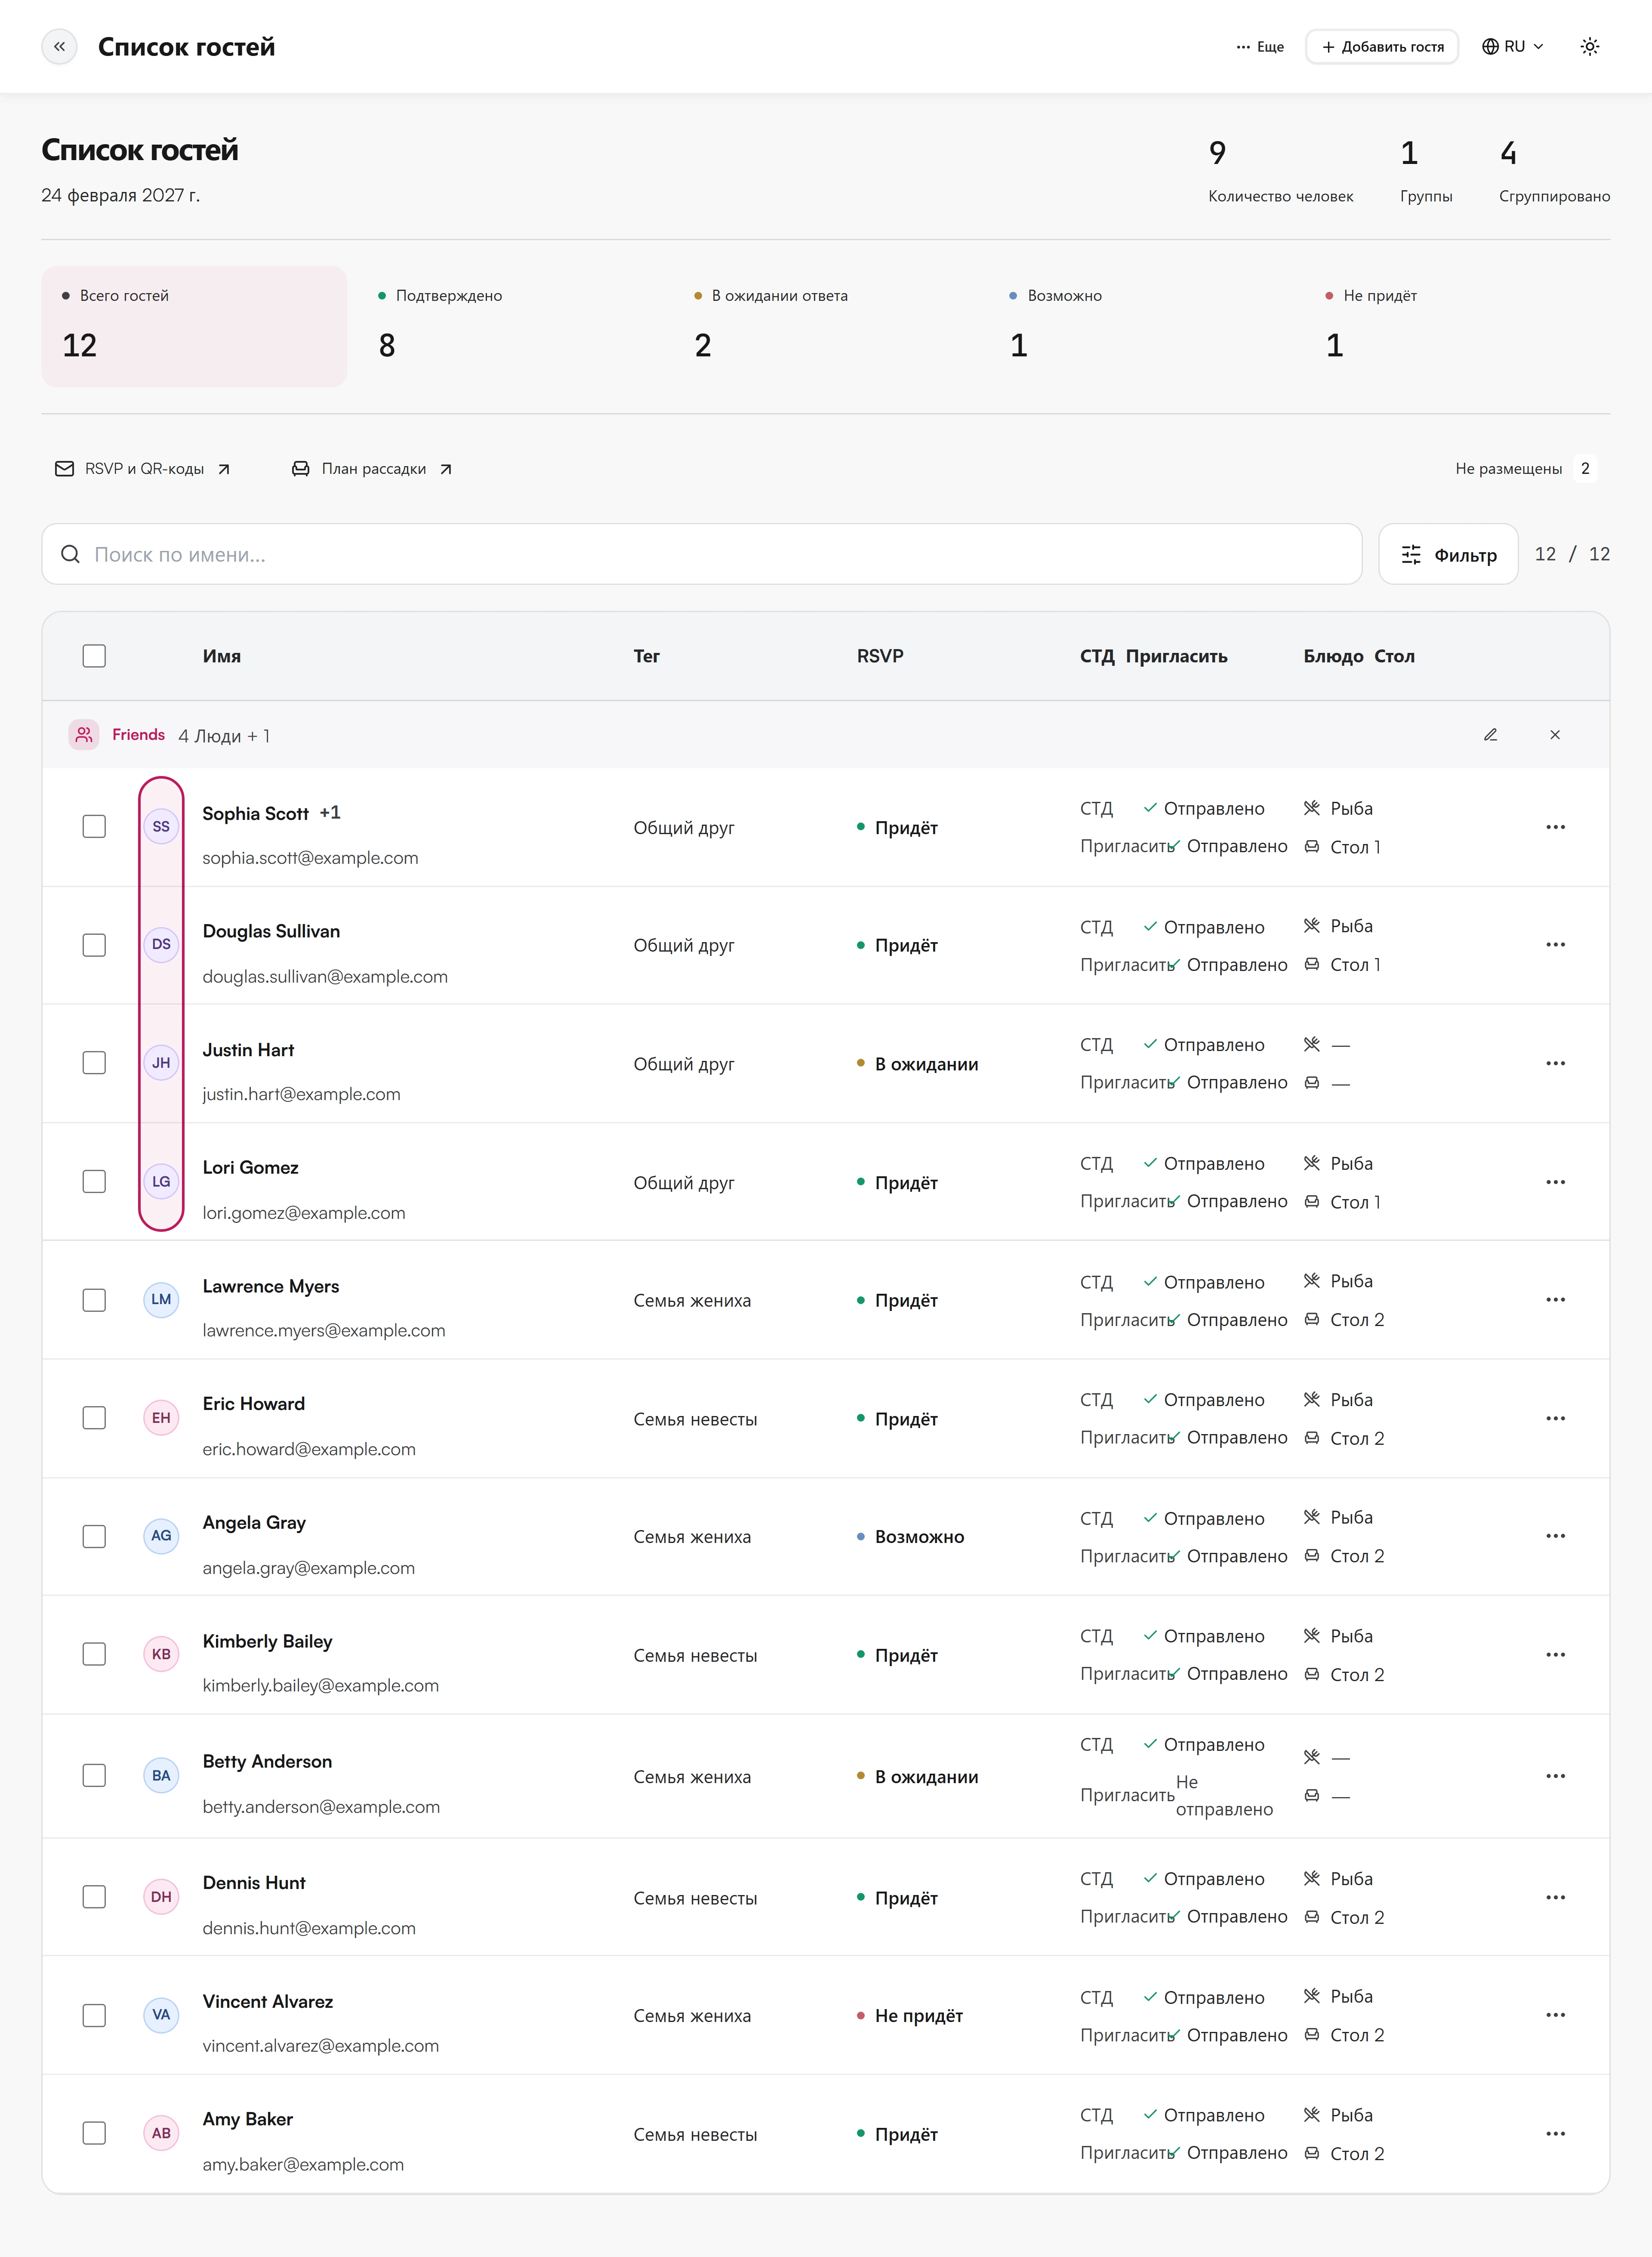
Task: Open RSVP и QR-коды link
Action: (x=143, y=468)
